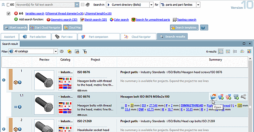Toggle the checkbox next to the book icon
Viewport: 254px width, 132px height.
(x=83, y=5)
